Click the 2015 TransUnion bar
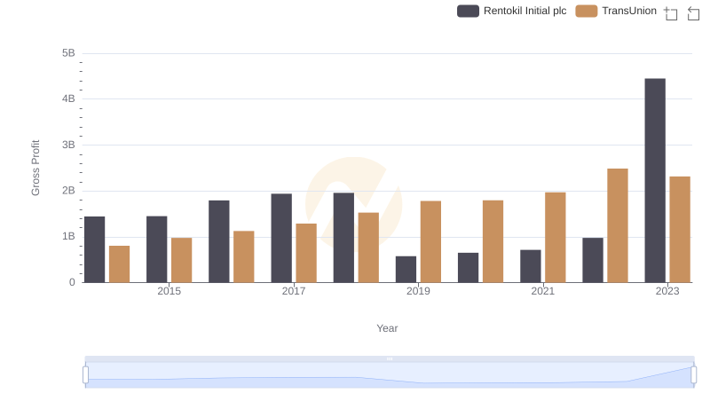The width and height of the screenshot is (710, 409). 182,261
